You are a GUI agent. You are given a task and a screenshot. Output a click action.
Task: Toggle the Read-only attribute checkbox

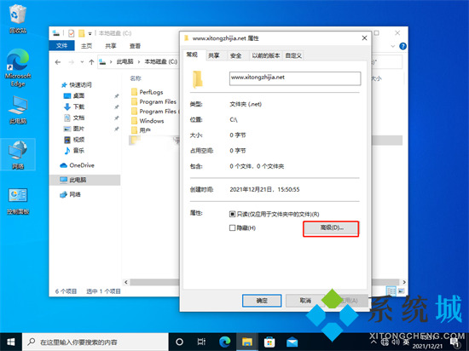(233, 214)
